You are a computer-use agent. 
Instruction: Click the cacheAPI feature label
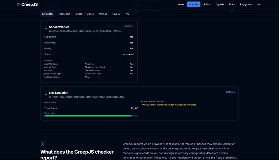(49, 71)
